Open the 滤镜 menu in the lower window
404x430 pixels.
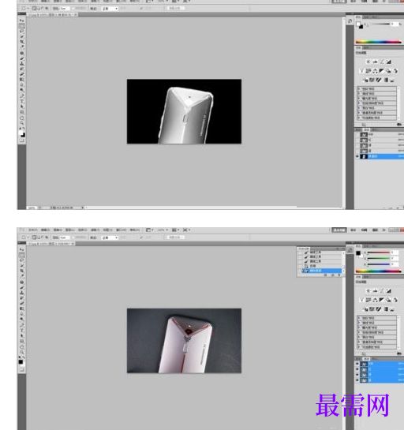pyautogui.click(x=95, y=230)
